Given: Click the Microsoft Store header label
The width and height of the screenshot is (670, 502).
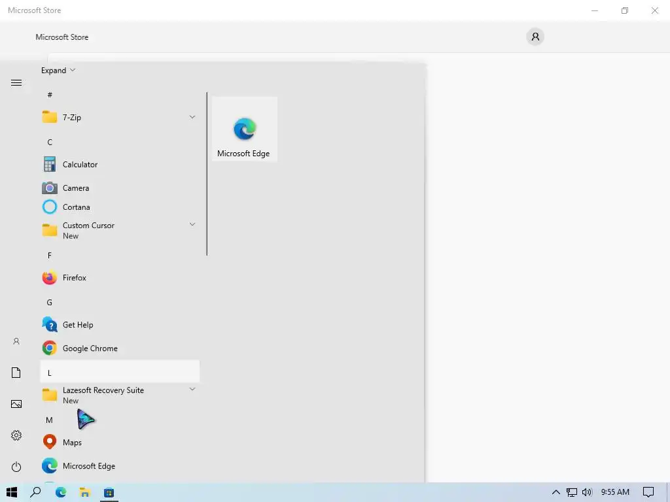Looking at the screenshot, I should (x=62, y=37).
